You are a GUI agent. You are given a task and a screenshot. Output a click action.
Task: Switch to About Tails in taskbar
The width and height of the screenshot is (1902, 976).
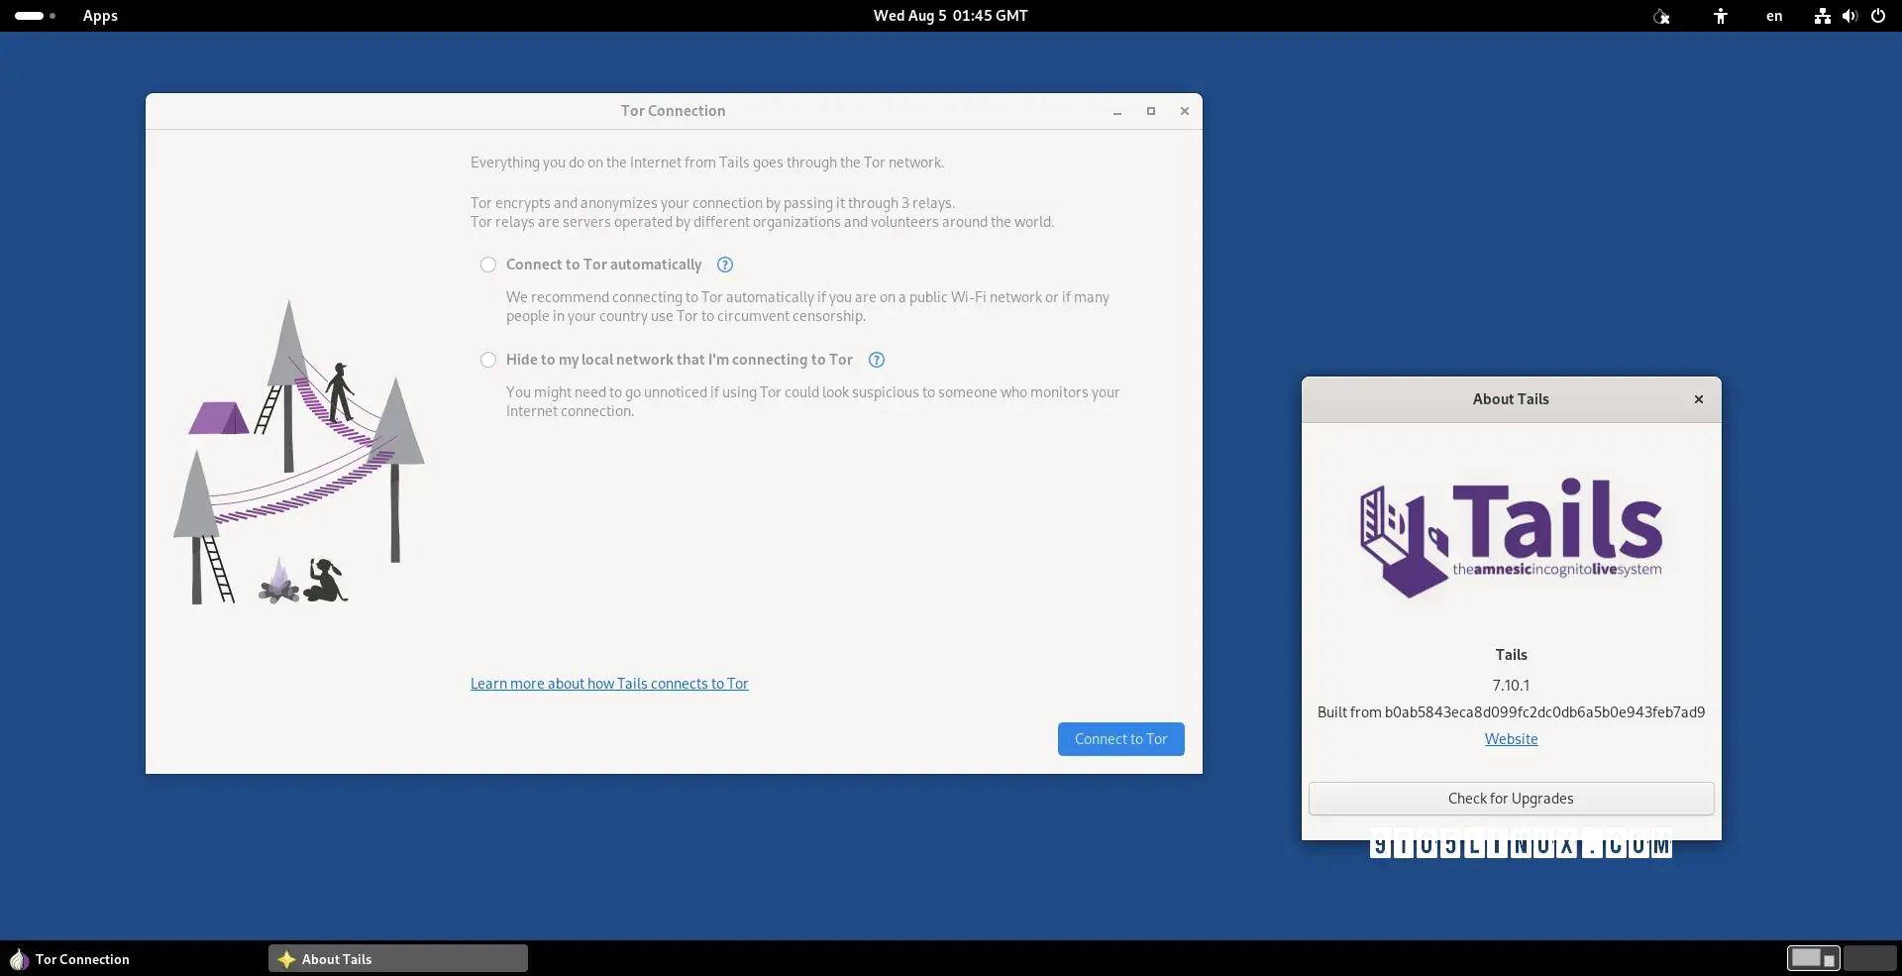[x=398, y=959]
